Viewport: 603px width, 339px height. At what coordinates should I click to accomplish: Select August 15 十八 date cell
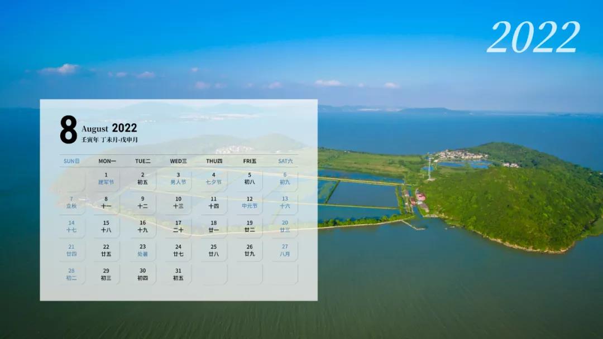[x=106, y=226]
